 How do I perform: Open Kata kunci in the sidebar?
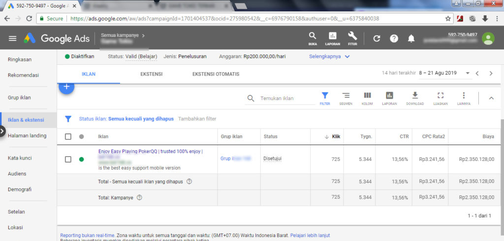(20, 158)
